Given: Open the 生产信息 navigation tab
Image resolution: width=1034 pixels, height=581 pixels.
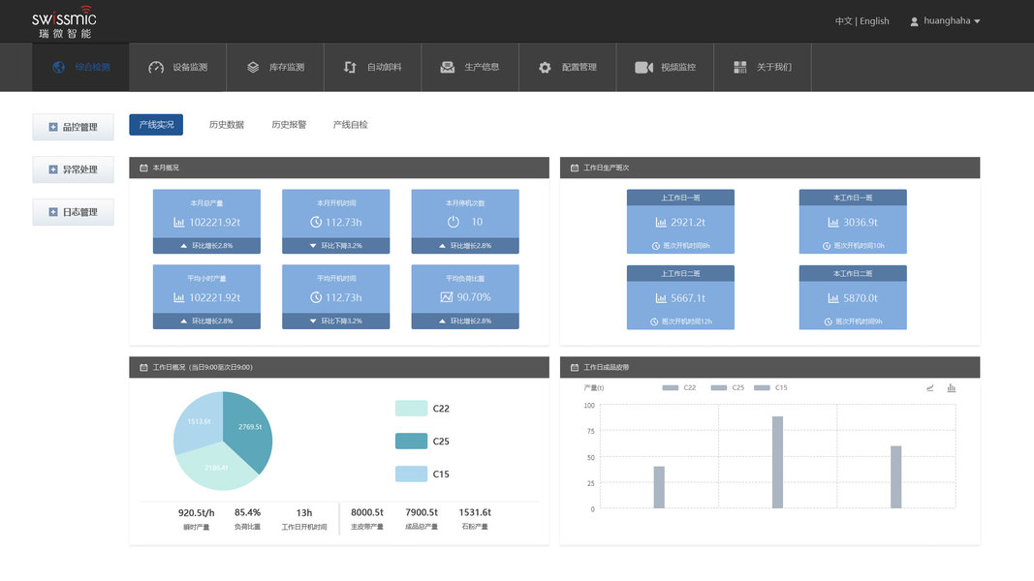Looking at the screenshot, I should tap(470, 67).
